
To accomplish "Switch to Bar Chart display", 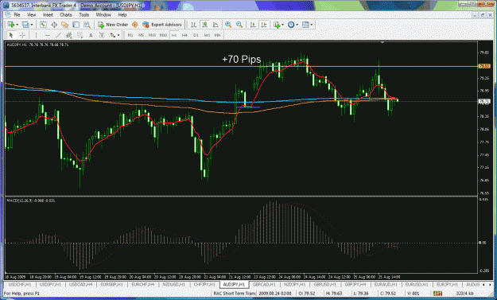I will pos(194,25).
